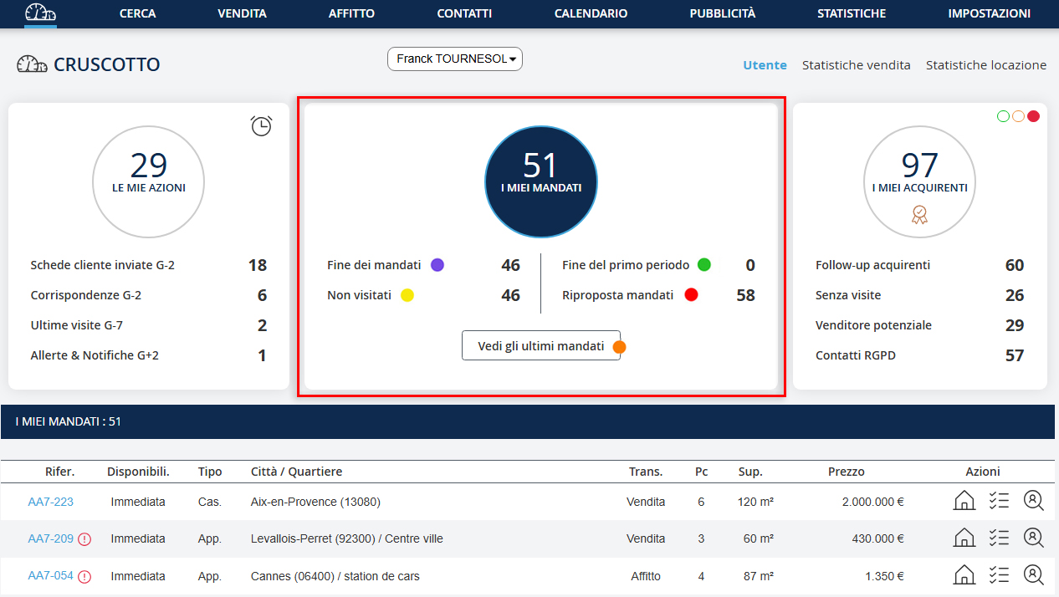Click the 51 I miei mandati circle

pos(541,182)
